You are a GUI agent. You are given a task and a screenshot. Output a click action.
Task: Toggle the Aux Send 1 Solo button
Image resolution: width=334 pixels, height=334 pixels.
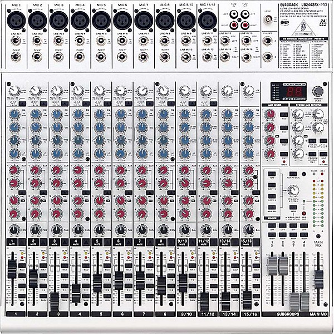pyautogui.click(x=284, y=115)
